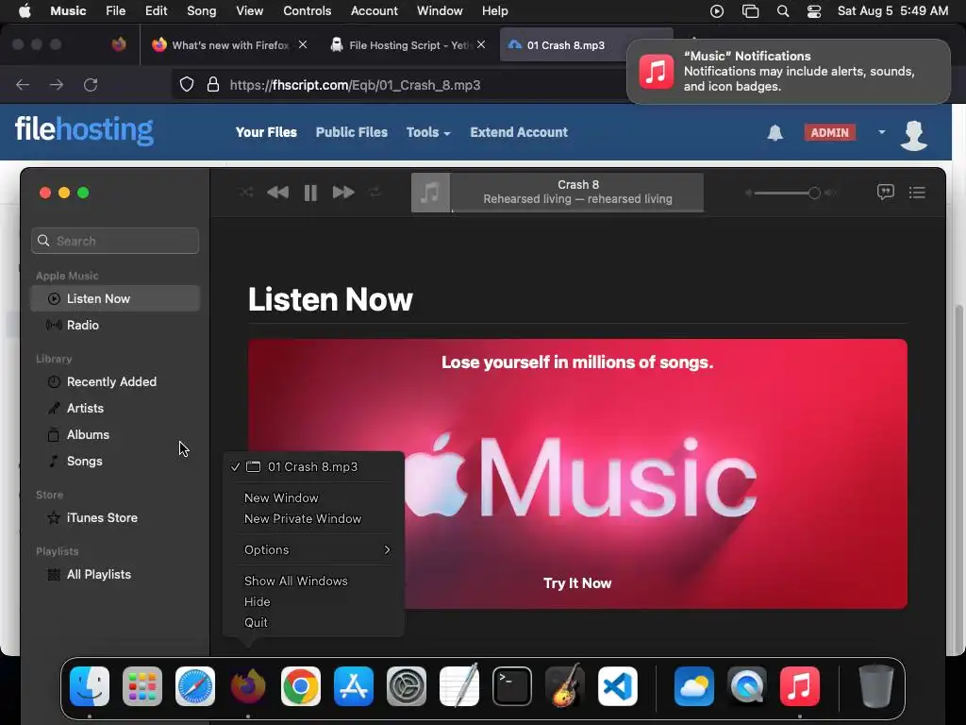Switch to What's new with Firefox tab
This screenshot has width=966, height=725.
(x=229, y=45)
